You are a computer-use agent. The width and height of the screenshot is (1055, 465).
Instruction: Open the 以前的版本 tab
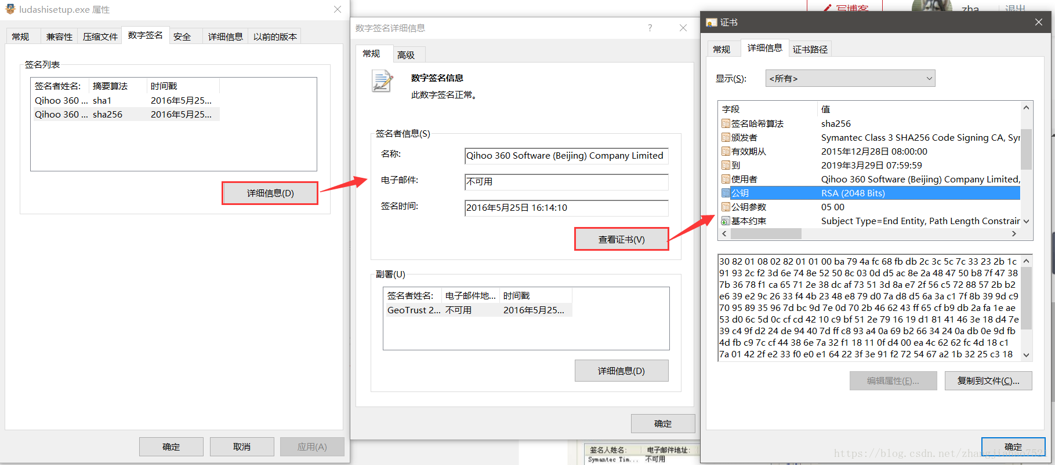(275, 36)
